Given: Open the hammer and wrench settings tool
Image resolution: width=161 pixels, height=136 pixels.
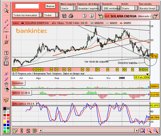Looking at the screenshot, I should tap(6, 90).
